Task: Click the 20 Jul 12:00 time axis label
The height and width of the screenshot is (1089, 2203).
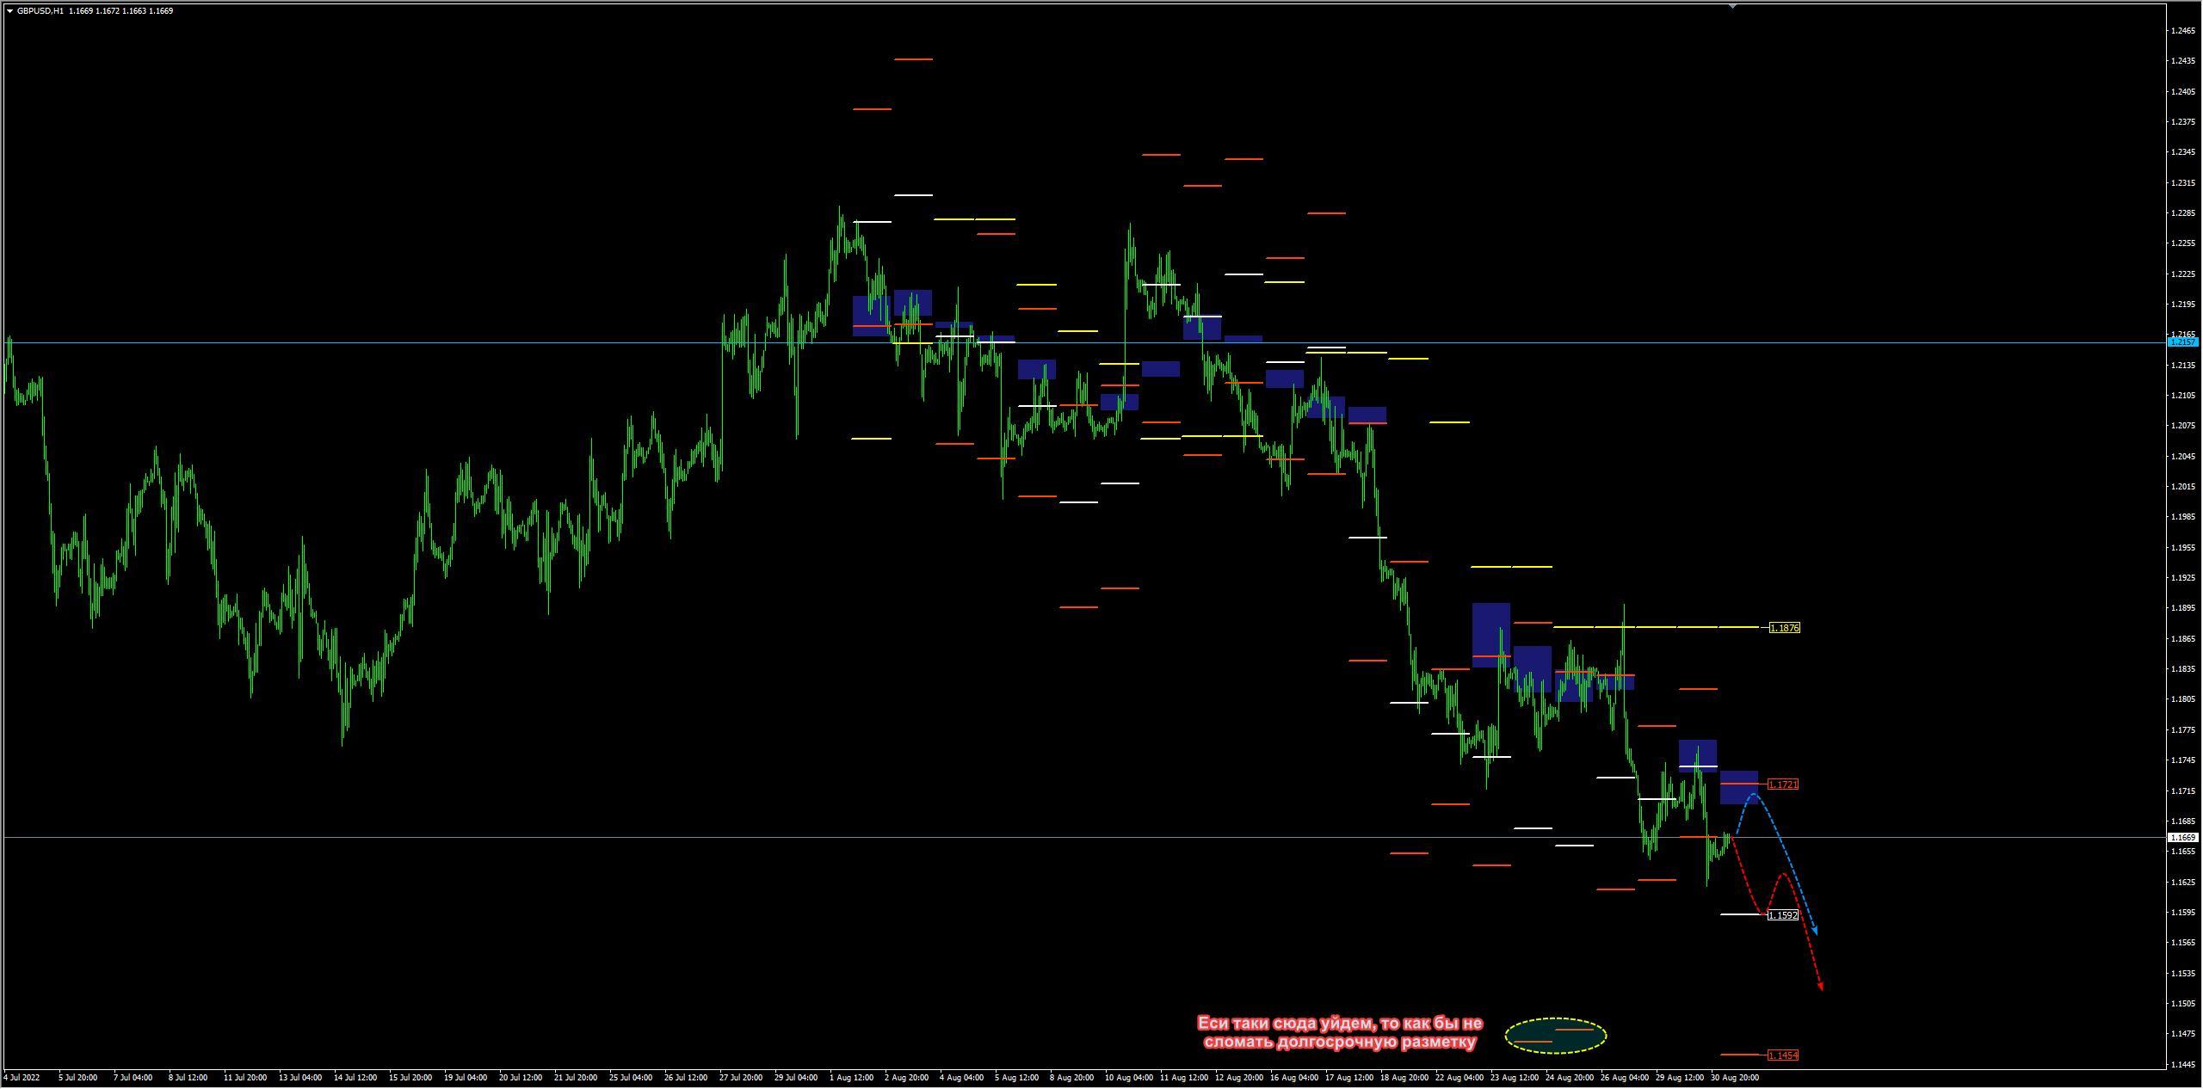Action: (x=521, y=1078)
